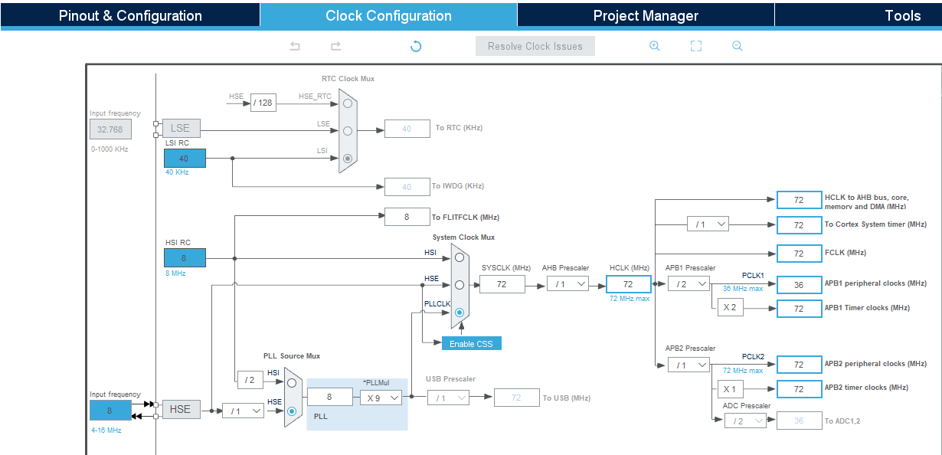Click the X 2 APB1 timer multiplier
The width and height of the screenshot is (942, 455).
[731, 308]
